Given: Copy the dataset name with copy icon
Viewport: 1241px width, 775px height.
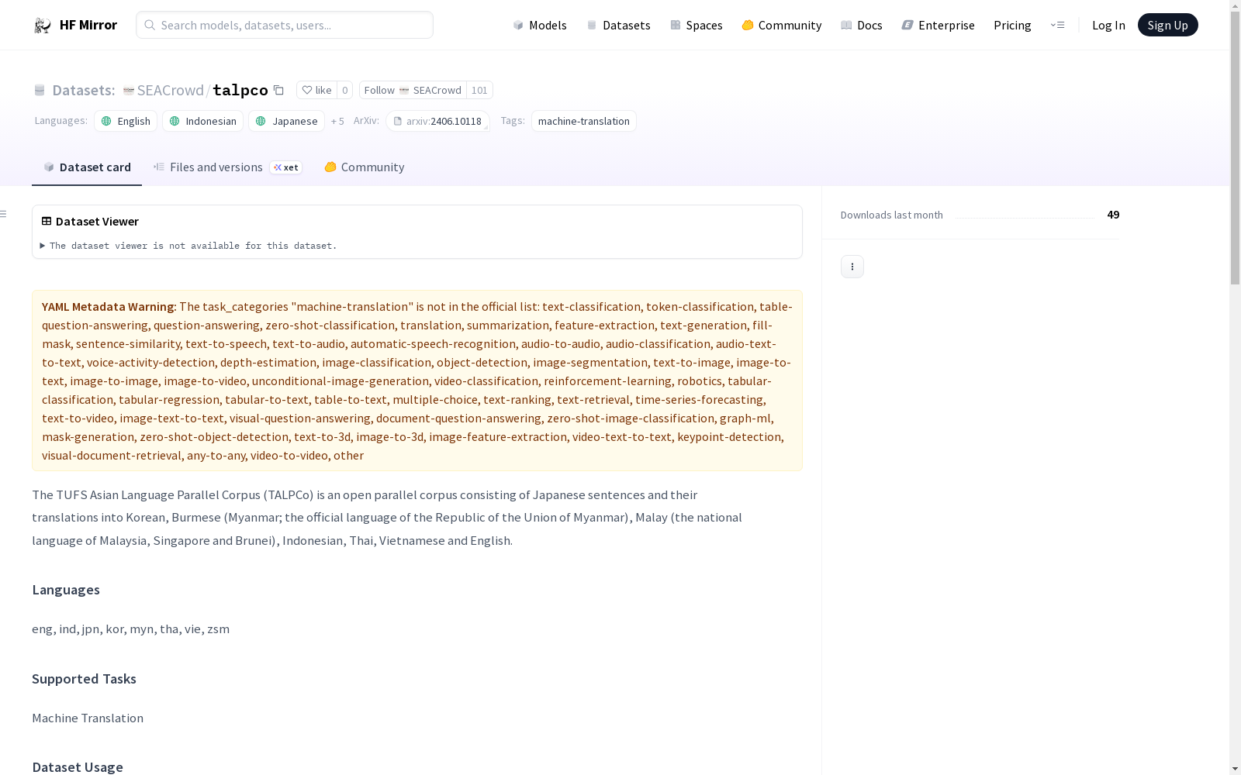Looking at the screenshot, I should coord(278,90).
